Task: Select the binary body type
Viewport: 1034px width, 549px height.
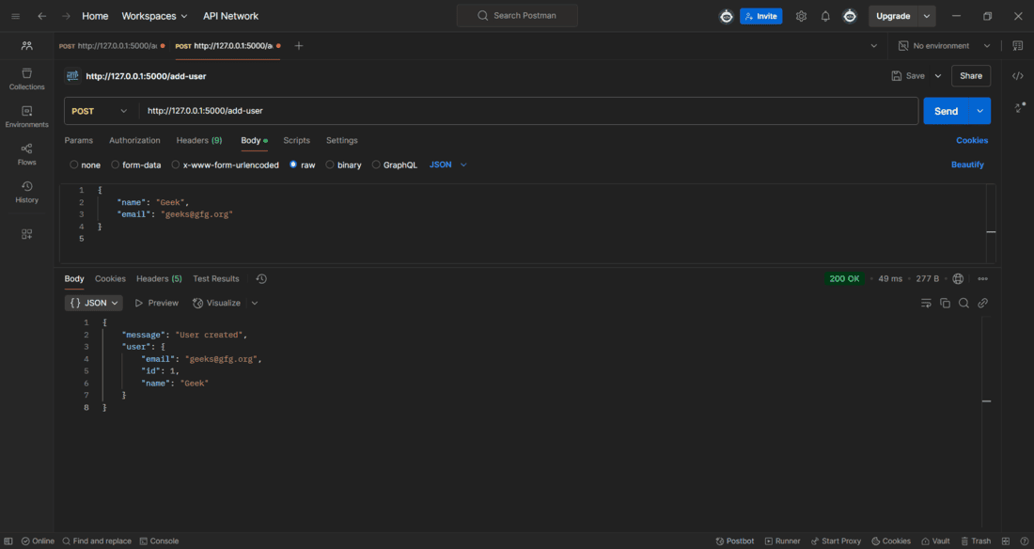Action: point(343,165)
